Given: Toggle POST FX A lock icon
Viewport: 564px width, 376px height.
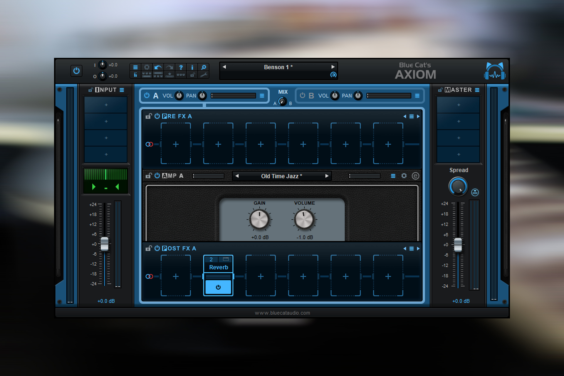Looking at the screenshot, I should click(149, 248).
